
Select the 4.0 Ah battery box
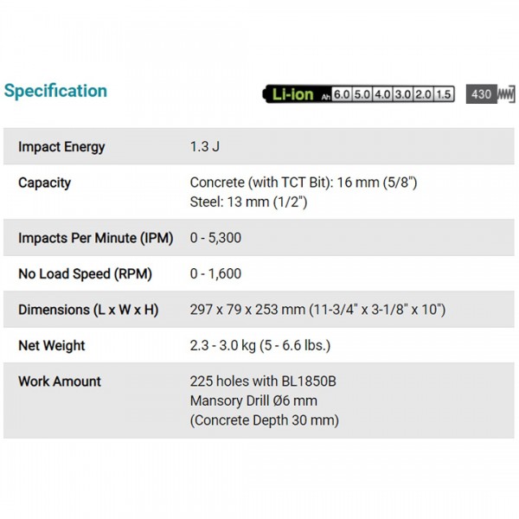[x=382, y=94]
